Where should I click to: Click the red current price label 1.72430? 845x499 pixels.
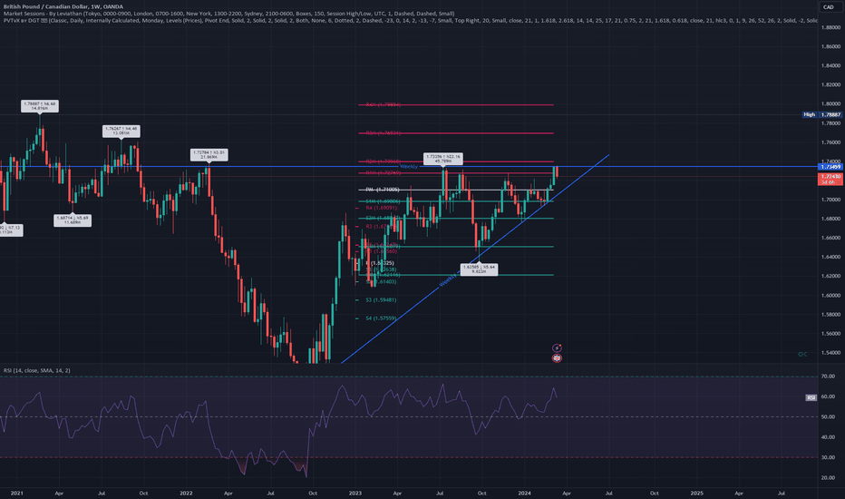click(830, 179)
